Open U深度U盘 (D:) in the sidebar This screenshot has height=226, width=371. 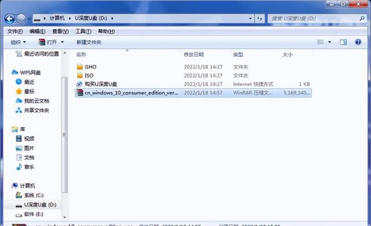coord(36,205)
